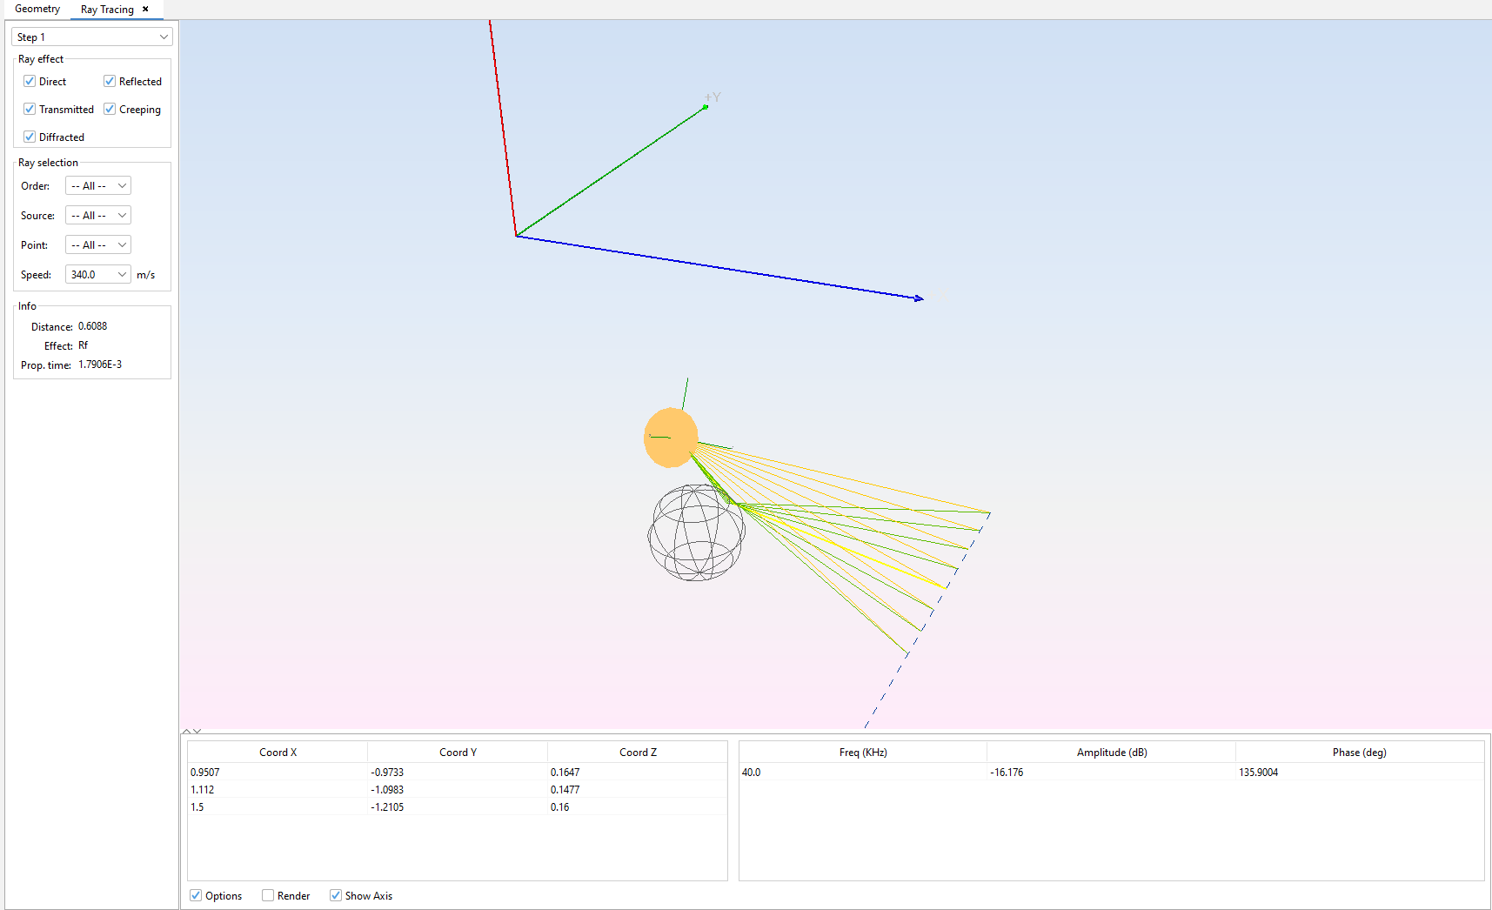This screenshot has height=910, width=1492.
Task: Select the wireframe sphere object
Action: (x=696, y=532)
